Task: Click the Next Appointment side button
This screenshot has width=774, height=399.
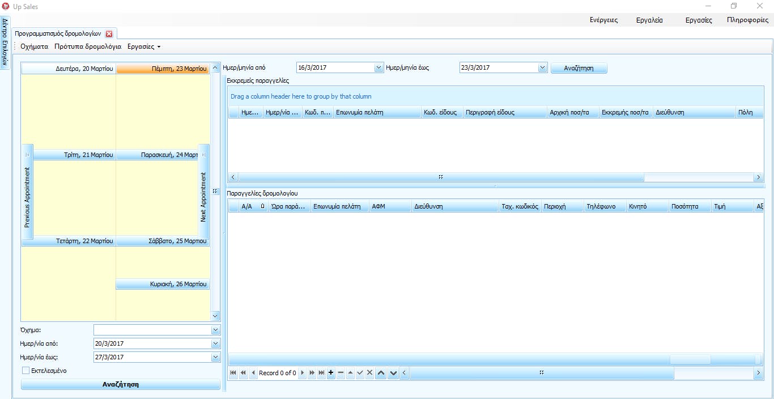Action: [x=203, y=192]
